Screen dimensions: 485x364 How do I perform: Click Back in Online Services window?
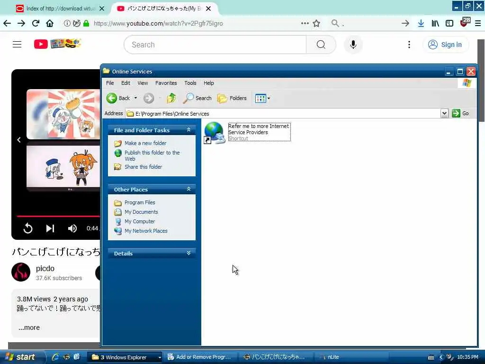[x=118, y=98]
